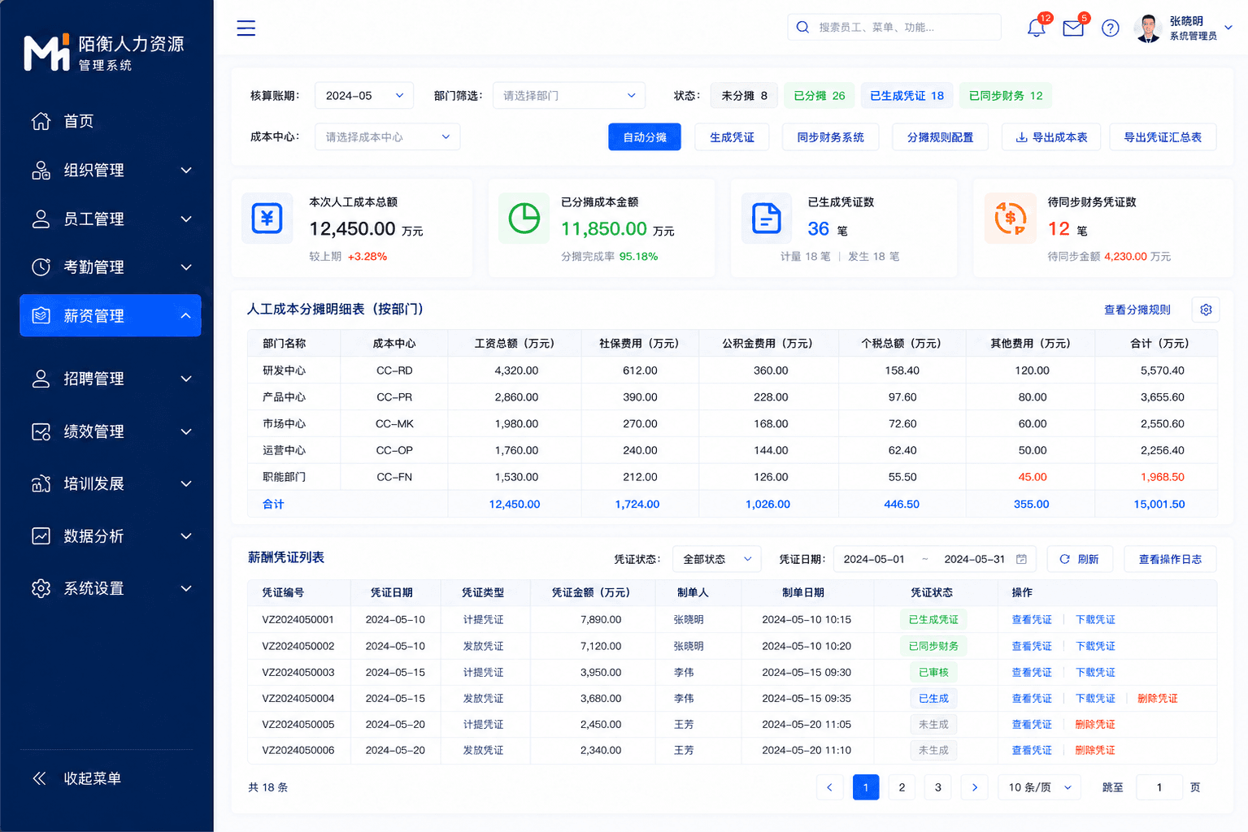Expand the 系统设置 menu chevron

[186, 588]
